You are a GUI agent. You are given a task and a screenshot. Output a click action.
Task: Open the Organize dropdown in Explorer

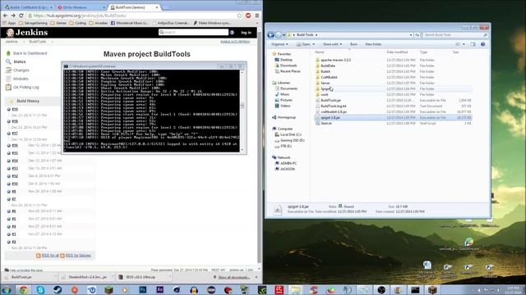pyautogui.click(x=279, y=44)
